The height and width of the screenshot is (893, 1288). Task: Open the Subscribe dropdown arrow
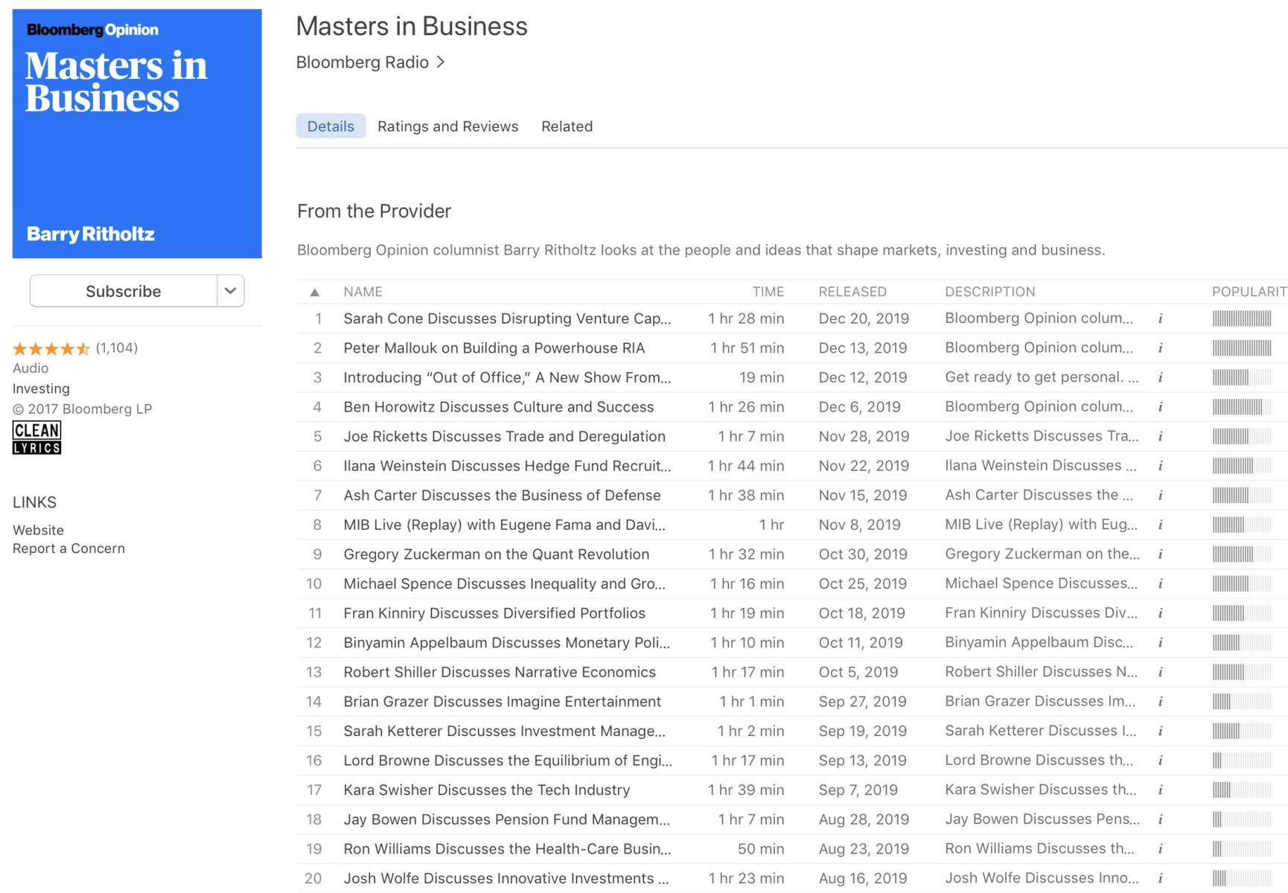pyautogui.click(x=230, y=291)
